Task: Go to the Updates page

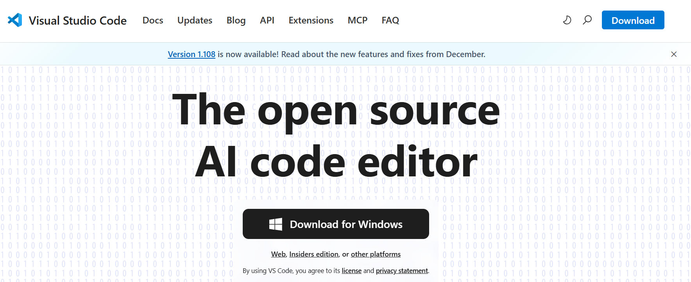Action: click(x=195, y=20)
